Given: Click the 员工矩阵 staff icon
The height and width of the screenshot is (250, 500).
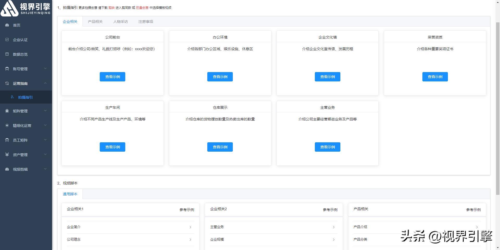Looking at the screenshot, I should pyautogui.click(x=7, y=140).
